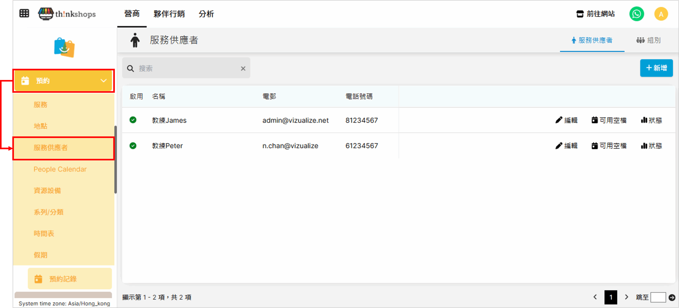The width and height of the screenshot is (679, 308).
Task: Toggle enabled status of 教練James
Action: point(133,120)
